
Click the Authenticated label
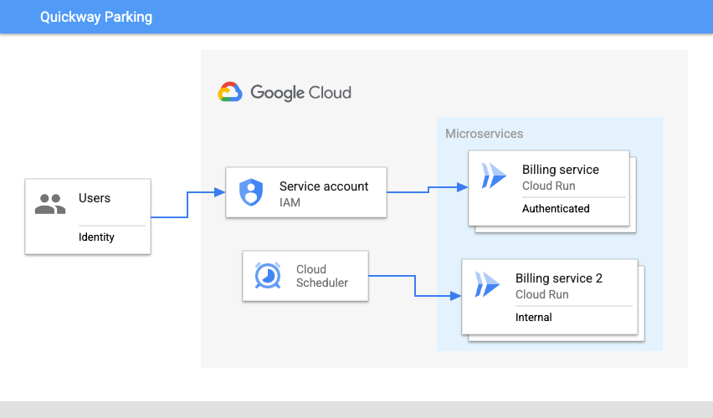556,208
